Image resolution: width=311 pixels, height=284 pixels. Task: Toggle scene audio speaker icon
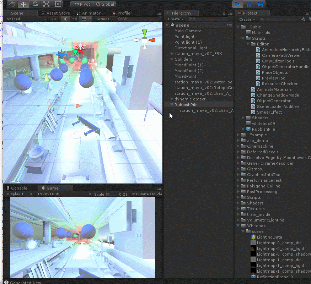tap(74, 19)
